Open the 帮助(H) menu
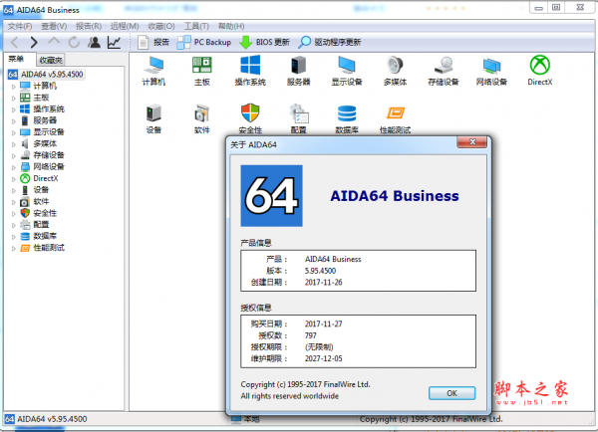 (x=231, y=26)
